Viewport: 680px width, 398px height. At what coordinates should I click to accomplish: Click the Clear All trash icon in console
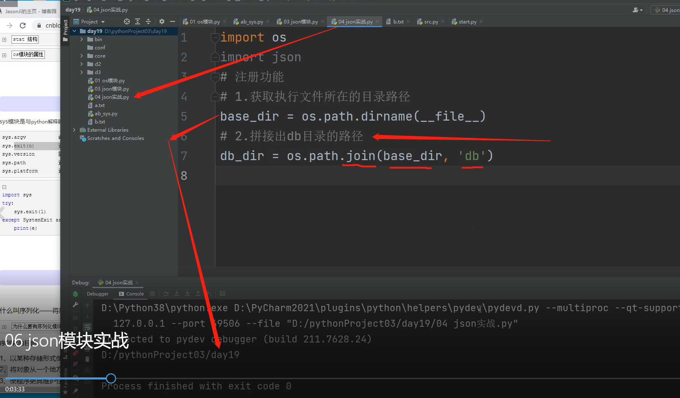point(87,359)
